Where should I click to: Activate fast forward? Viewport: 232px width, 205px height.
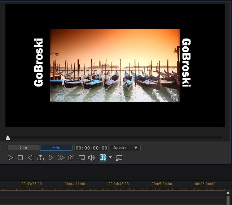61,158
